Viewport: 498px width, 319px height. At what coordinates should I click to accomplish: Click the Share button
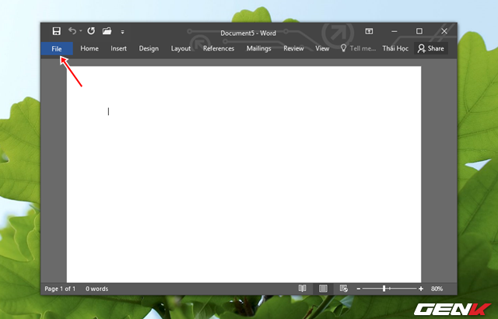(x=431, y=48)
